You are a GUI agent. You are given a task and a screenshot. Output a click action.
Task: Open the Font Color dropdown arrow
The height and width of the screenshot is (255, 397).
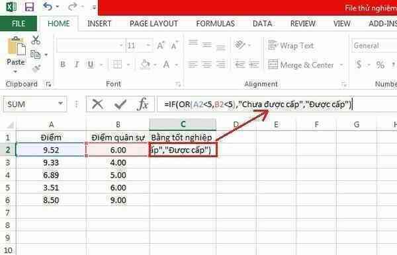click(x=177, y=65)
